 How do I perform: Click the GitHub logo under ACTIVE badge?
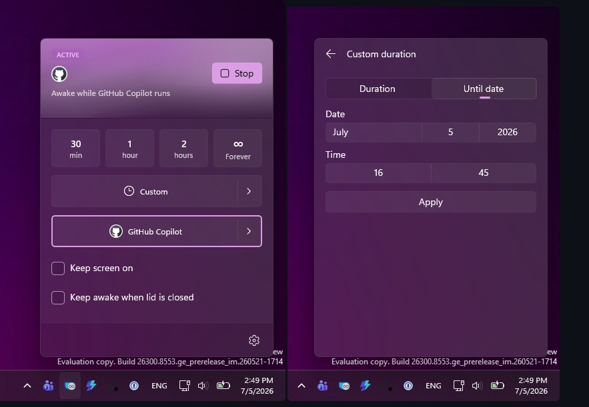[x=59, y=74]
